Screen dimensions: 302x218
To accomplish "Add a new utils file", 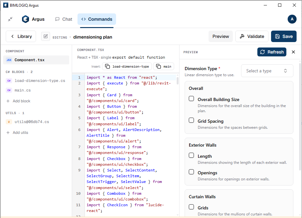I will pos(17,133).
